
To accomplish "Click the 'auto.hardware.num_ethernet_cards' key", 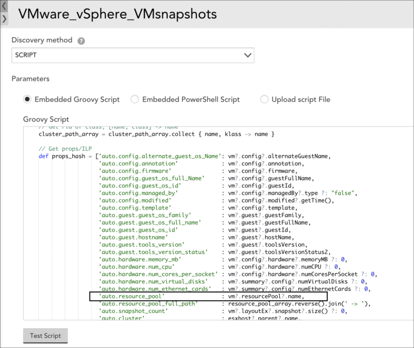I will [x=155, y=289].
